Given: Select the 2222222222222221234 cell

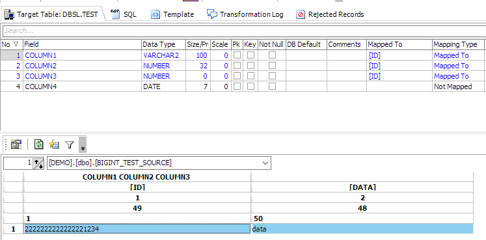Looking at the screenshot, I should tap(137, 229).
